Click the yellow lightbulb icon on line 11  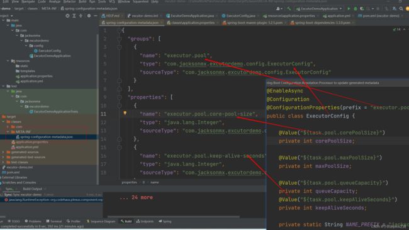(125, 113)
